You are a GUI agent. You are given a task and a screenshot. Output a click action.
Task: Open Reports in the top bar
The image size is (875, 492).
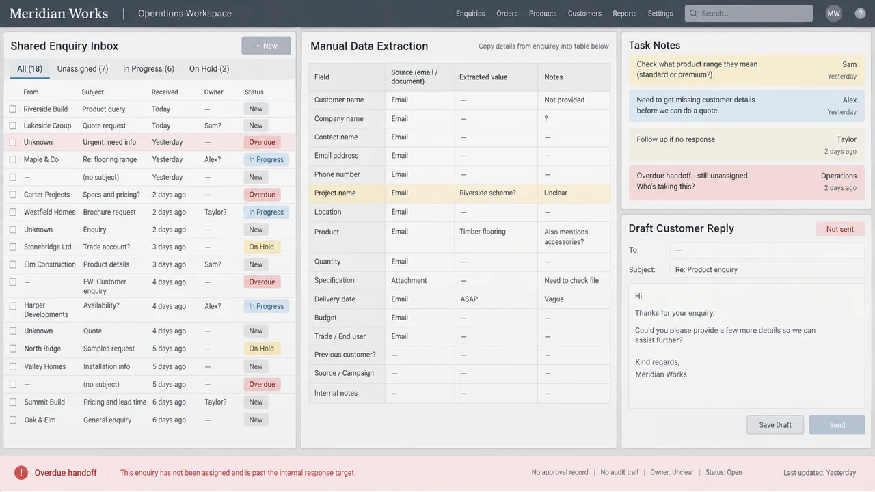pos(625,14)
